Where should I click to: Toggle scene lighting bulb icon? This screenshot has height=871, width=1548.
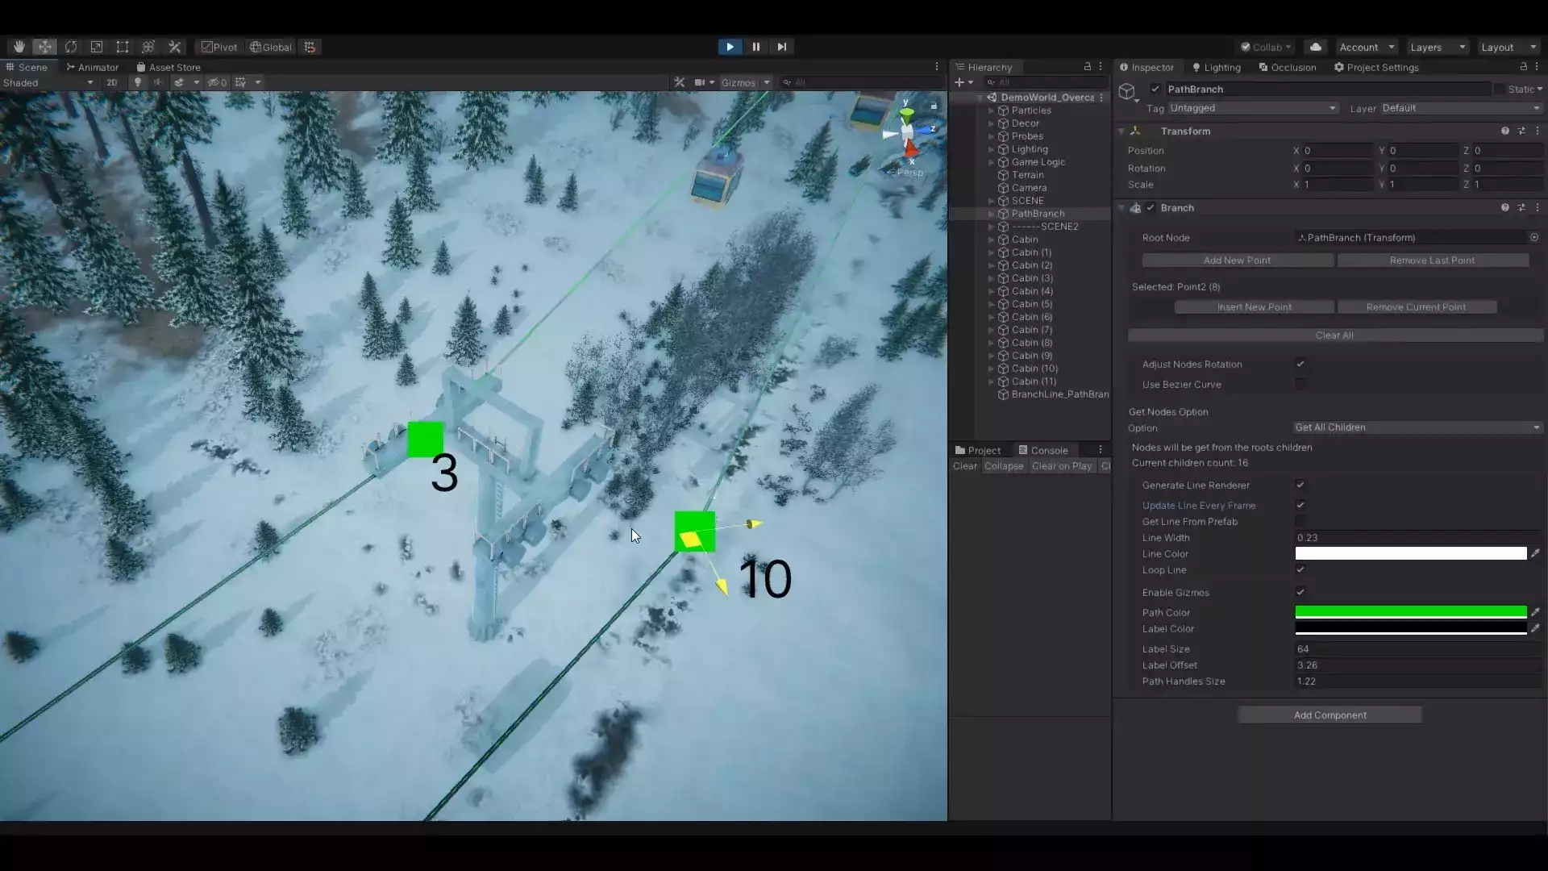point(138,82)
